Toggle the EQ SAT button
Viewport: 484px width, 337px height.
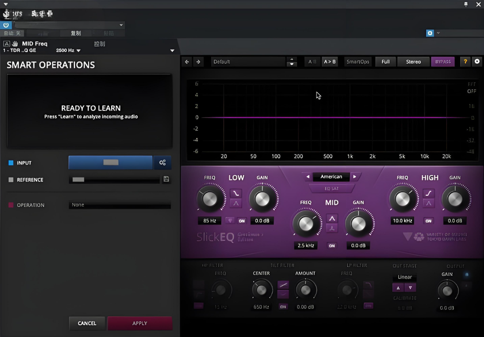tap(332, 188)
